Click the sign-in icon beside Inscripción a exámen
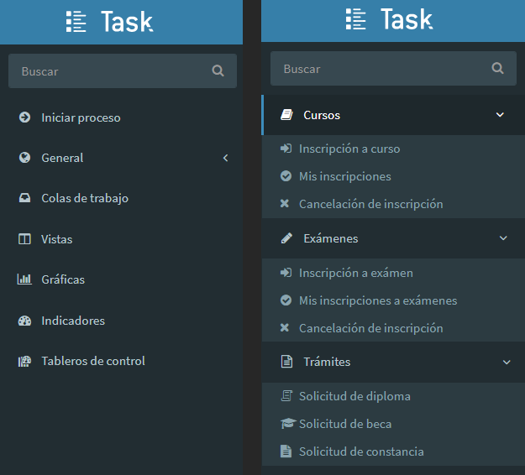Viewport: 525px width, 475px height. [x=286, y=273]
